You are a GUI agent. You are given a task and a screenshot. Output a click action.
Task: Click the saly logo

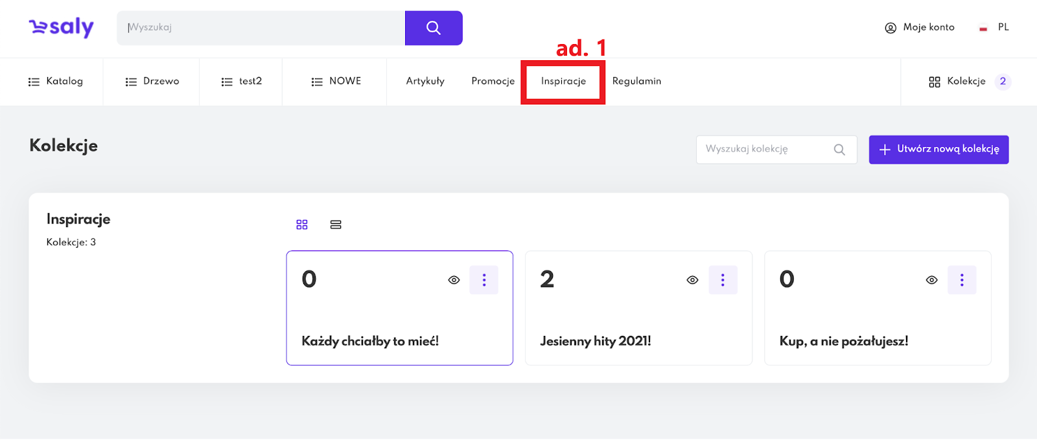point(62,27)
